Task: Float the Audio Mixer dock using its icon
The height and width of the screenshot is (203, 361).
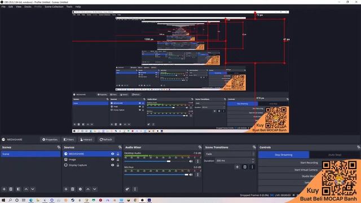Action: [x=200, y=147]
